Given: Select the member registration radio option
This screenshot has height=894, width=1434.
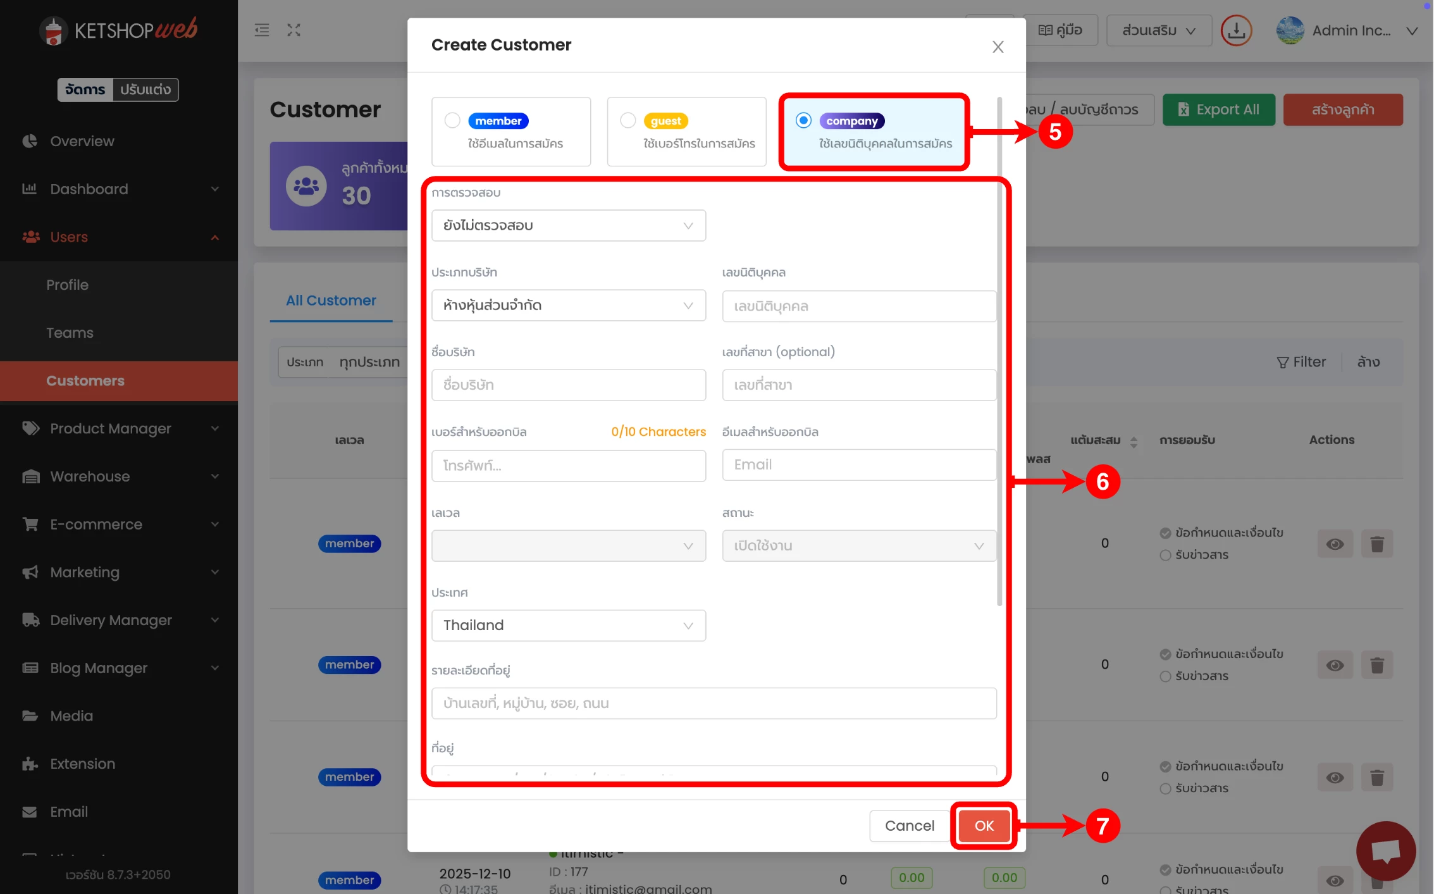Looking at the screenshot, I should coord(452,120).
